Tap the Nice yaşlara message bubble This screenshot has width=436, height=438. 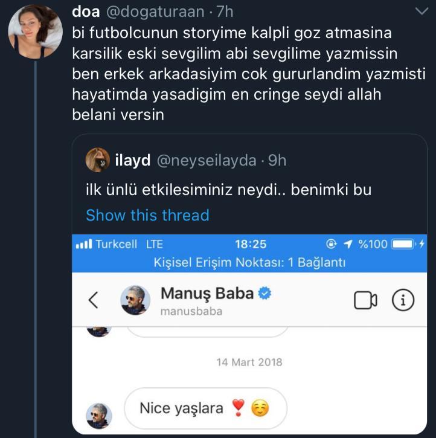tap(205, 408)
